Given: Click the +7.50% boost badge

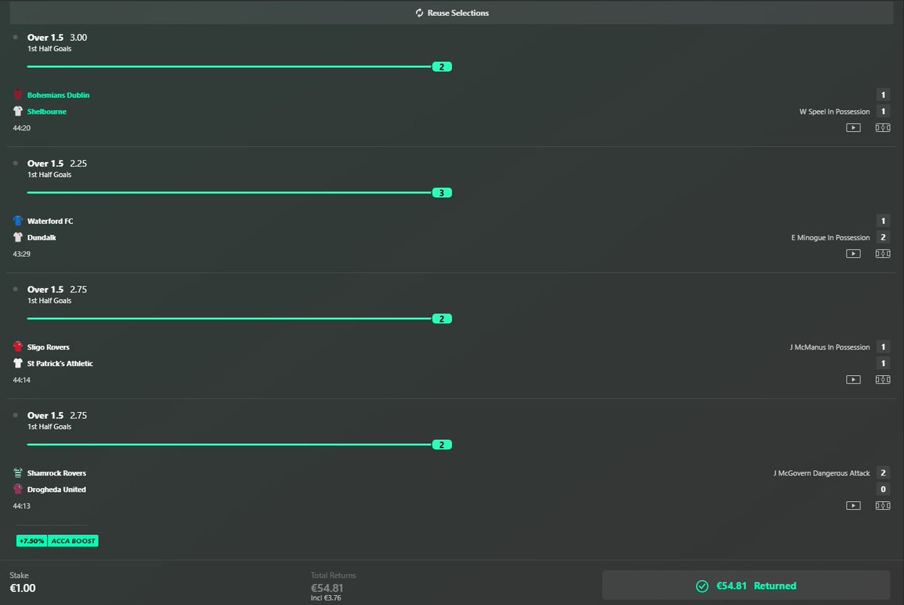Looking at the screenshot, I should (32, 541).
